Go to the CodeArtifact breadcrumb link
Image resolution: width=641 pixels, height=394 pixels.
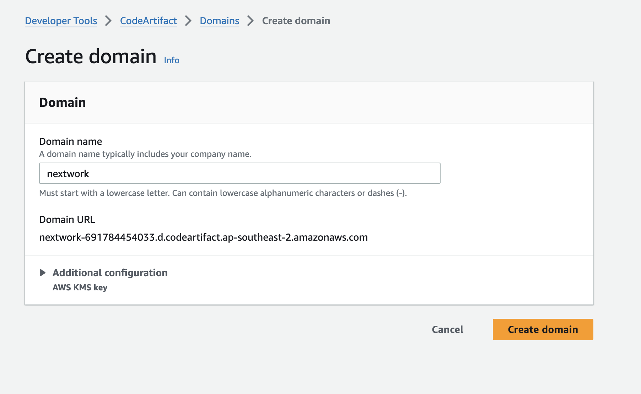(148, 21)
